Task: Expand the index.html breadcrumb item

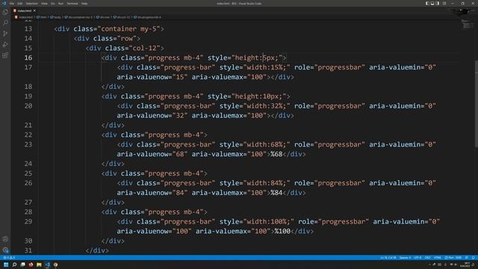Action: point(24,17)
